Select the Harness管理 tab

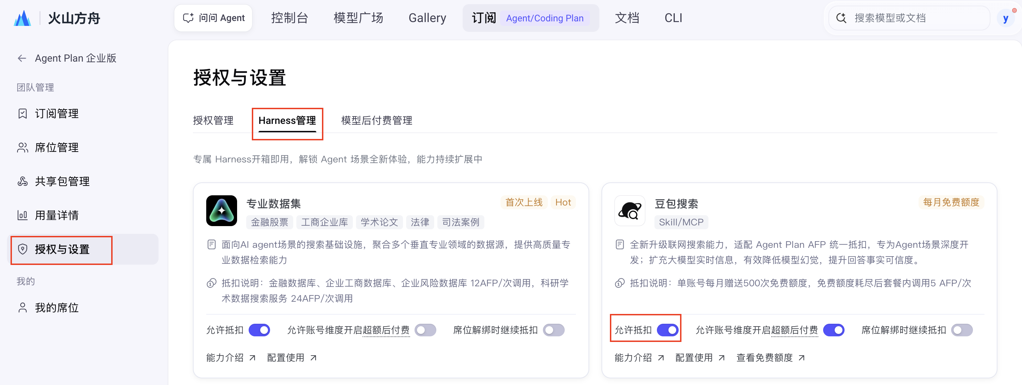(287, 120)
